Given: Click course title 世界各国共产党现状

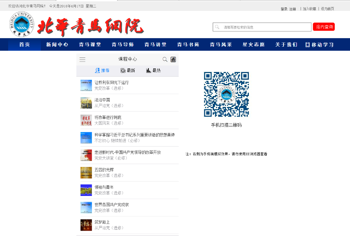Looking at the screenshot, I should (112, 205).
